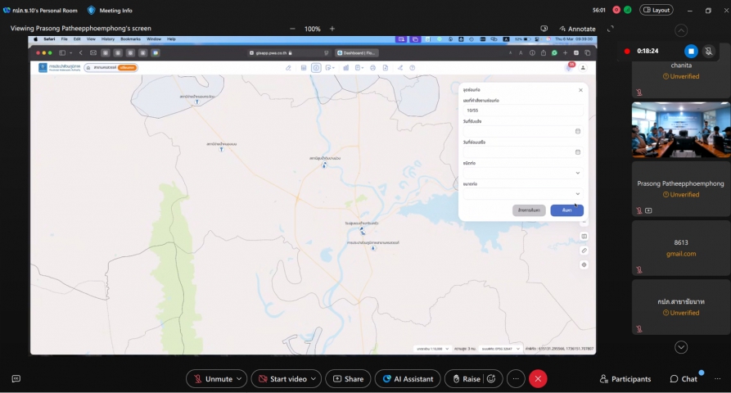Open calendar for the second date field
Screen dimensions: 731x393
578,152
